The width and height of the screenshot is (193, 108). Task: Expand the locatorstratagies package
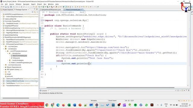pos(8,60)
